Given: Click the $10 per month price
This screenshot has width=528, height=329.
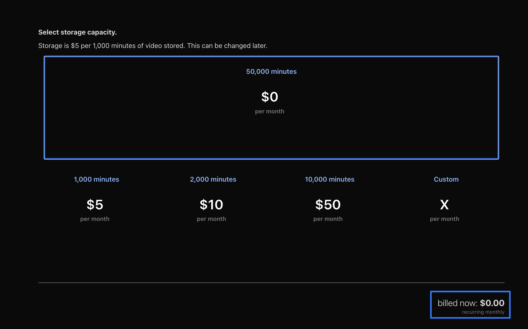Looking at the screenshot, I should [211, 205].
